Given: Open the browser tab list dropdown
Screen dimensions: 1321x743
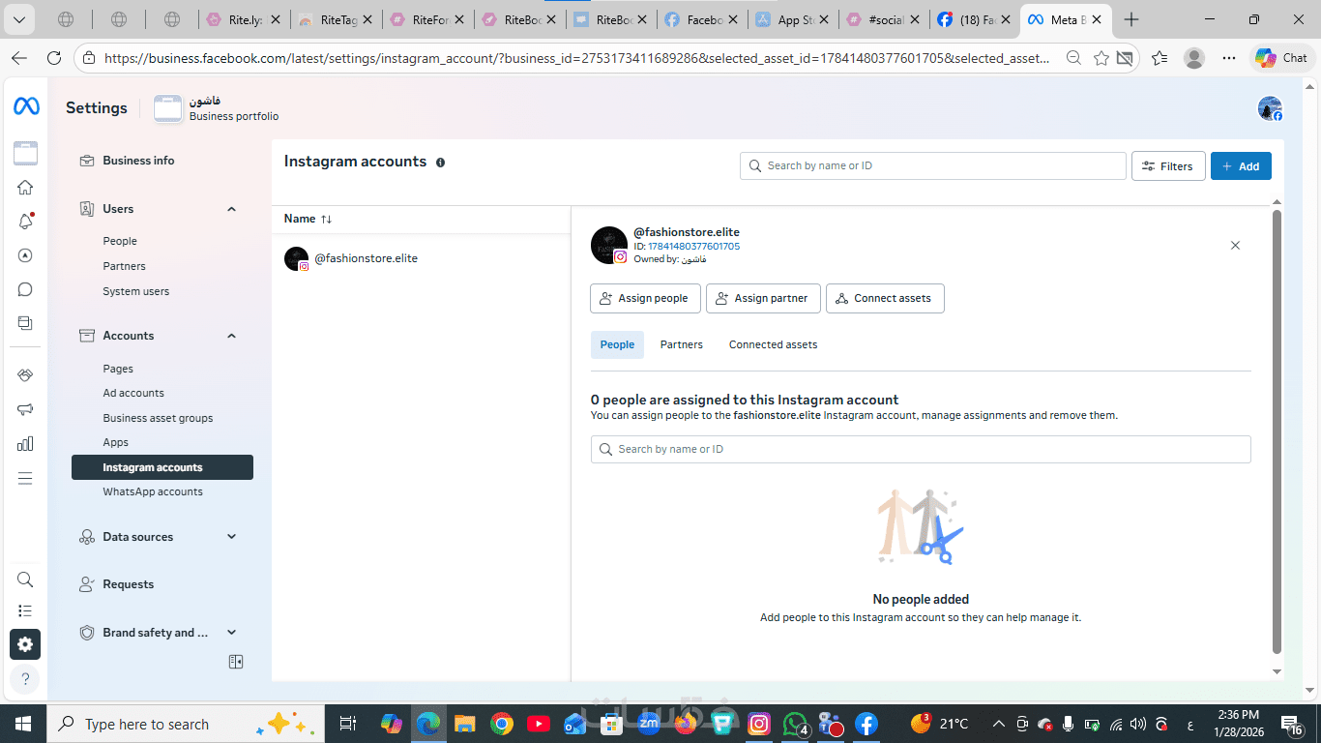Looking at the screenshot, I should pyautogui.click(x=19, y=19).
